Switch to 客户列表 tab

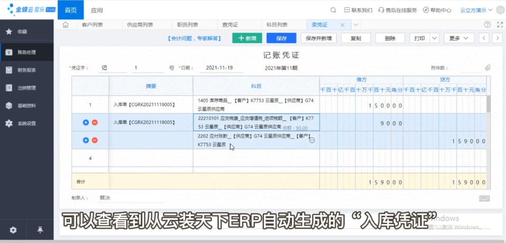pos(92,25)
